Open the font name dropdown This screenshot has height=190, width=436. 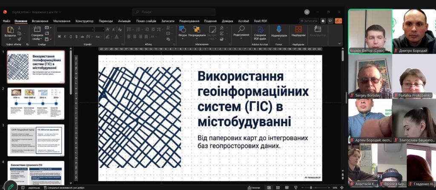92,29
